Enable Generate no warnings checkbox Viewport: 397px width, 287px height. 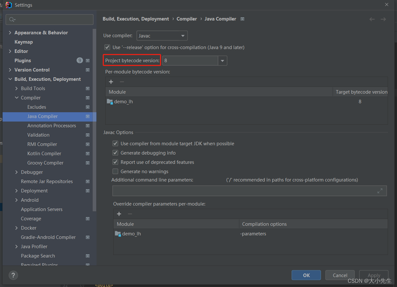coord(115,171)
